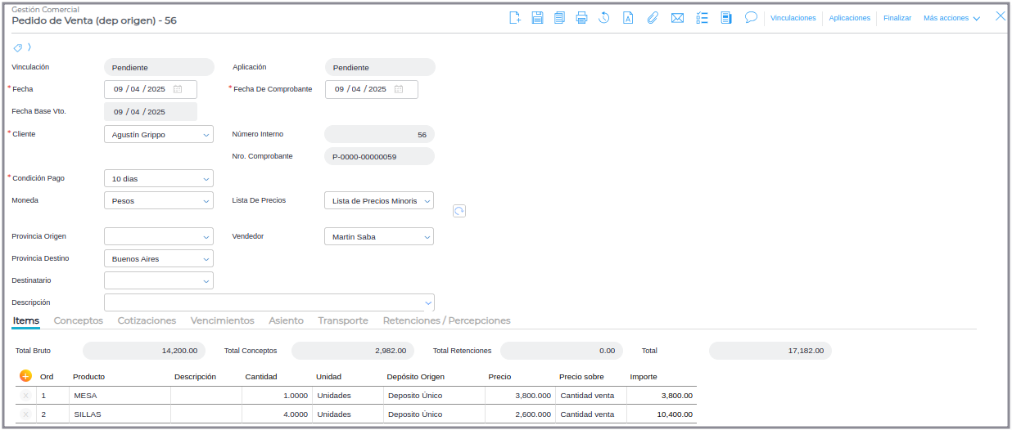Open the calendar picker for Fecha

(178, 89)
